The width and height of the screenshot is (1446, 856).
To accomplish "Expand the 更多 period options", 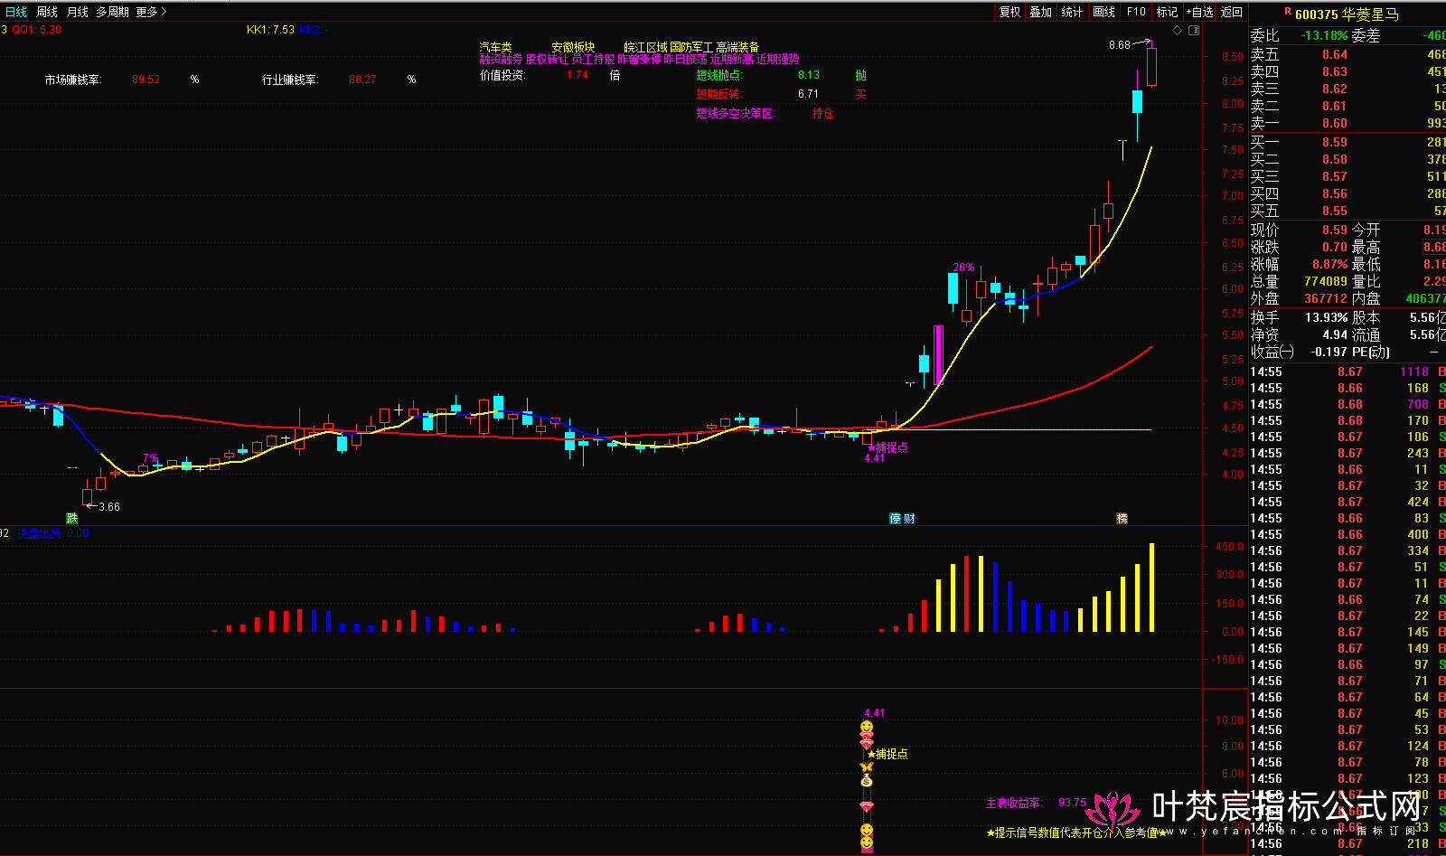I will click(x=151, y=12).
